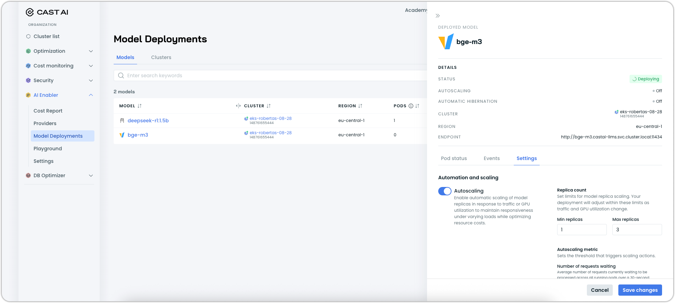Click the AI Enabler sidebar icon

28,95
